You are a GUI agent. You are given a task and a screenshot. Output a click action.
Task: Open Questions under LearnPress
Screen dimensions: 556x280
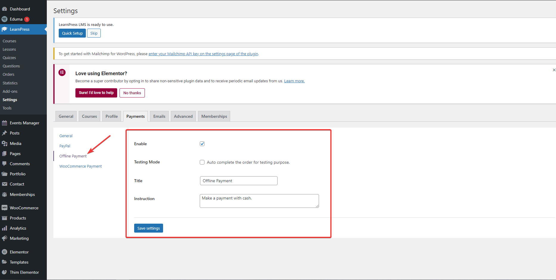coord(11,66)
